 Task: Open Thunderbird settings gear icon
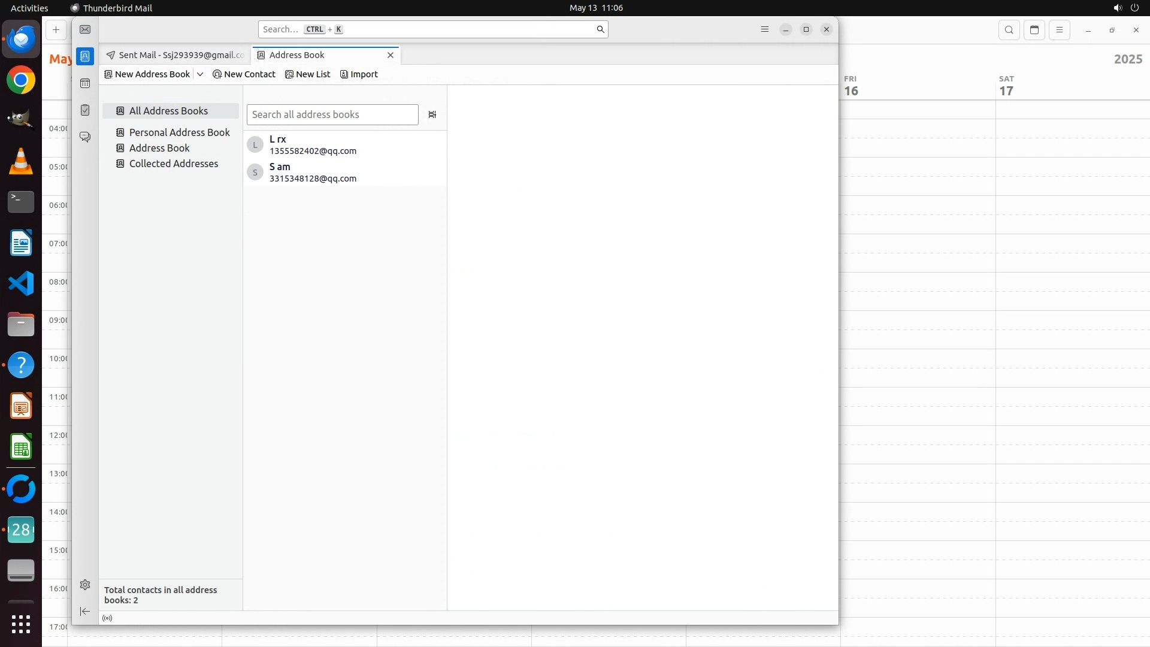(x=85, y=585)
